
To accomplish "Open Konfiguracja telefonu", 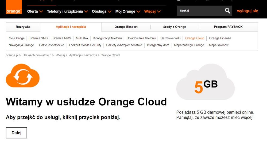I will pyautogui.click(x=107, y=38).
